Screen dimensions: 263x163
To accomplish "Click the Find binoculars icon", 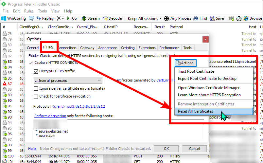I will click(x=196, y=18).
